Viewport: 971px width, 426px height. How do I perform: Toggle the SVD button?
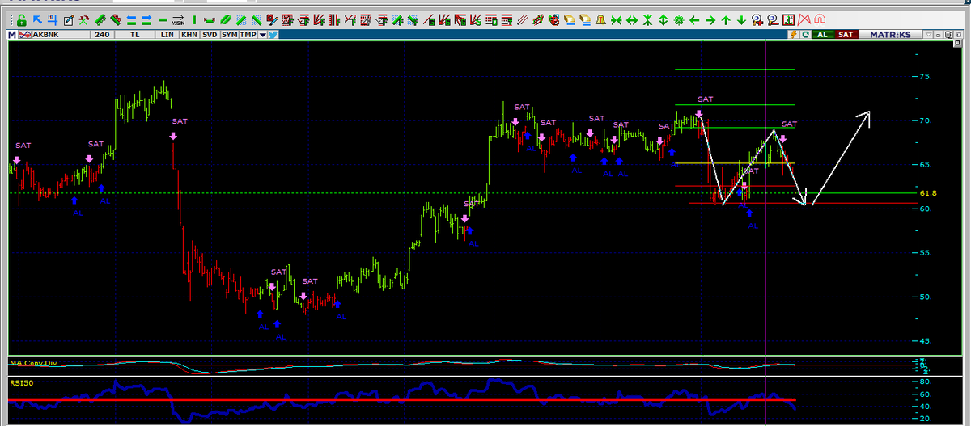pyautogui.click(x=210, y=35)
